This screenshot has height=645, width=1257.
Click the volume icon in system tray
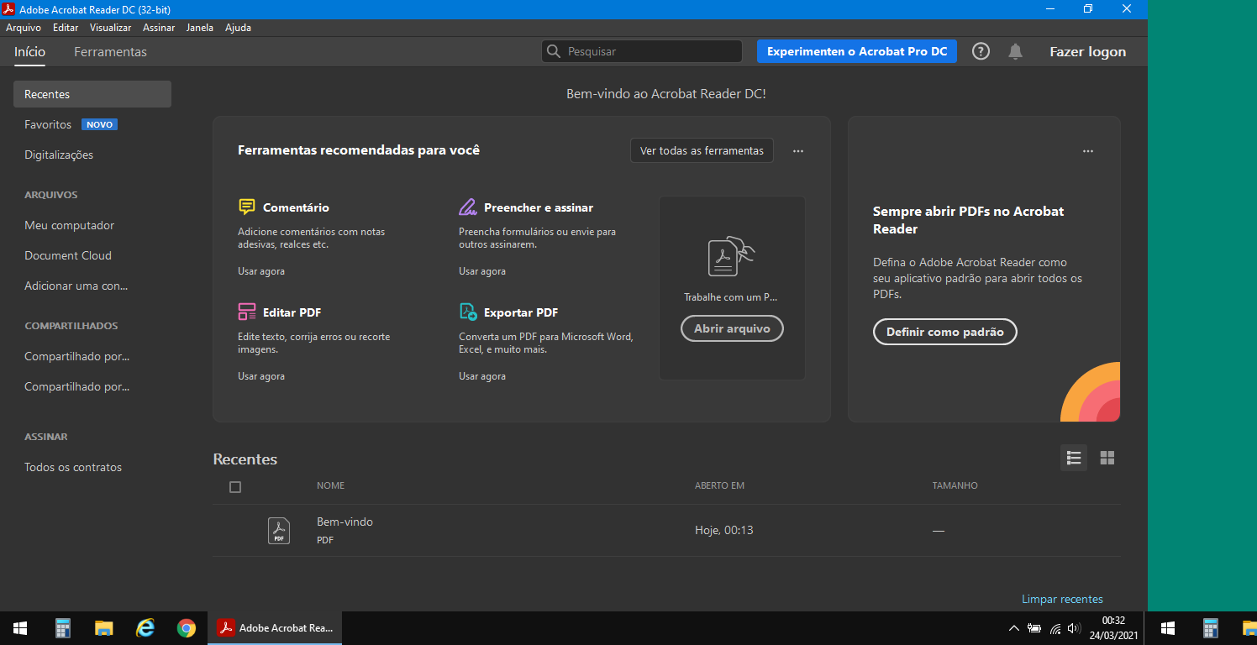pyautogui.click(x=1073, y=628)
